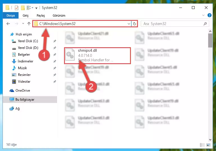Open the Paylaş ribbon tab
The height and width of the screenshot is (151, 216).
coord(41,15)
